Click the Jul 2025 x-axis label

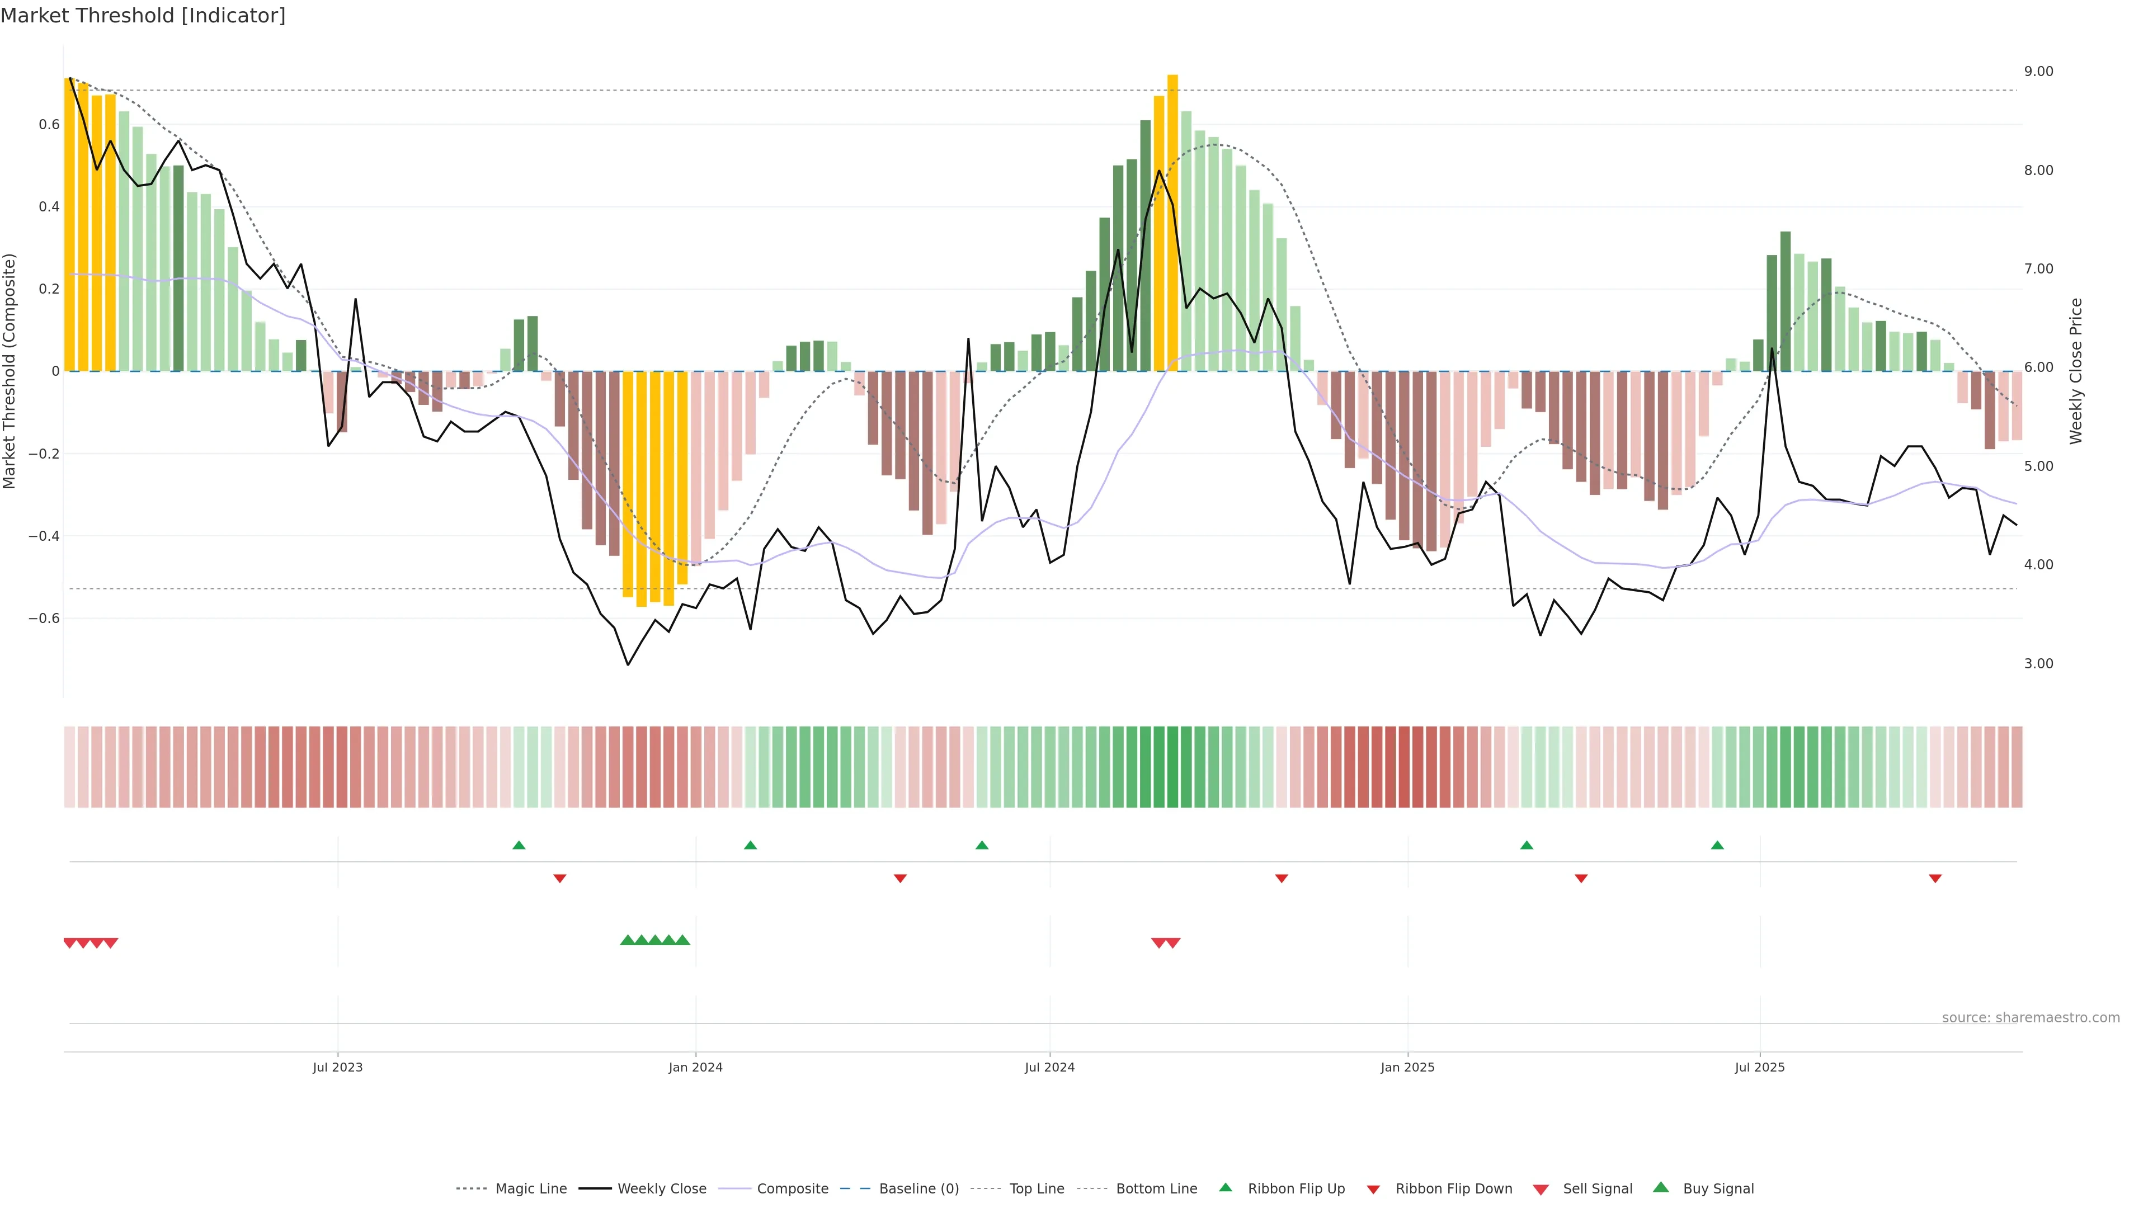click(1759, 1067)
